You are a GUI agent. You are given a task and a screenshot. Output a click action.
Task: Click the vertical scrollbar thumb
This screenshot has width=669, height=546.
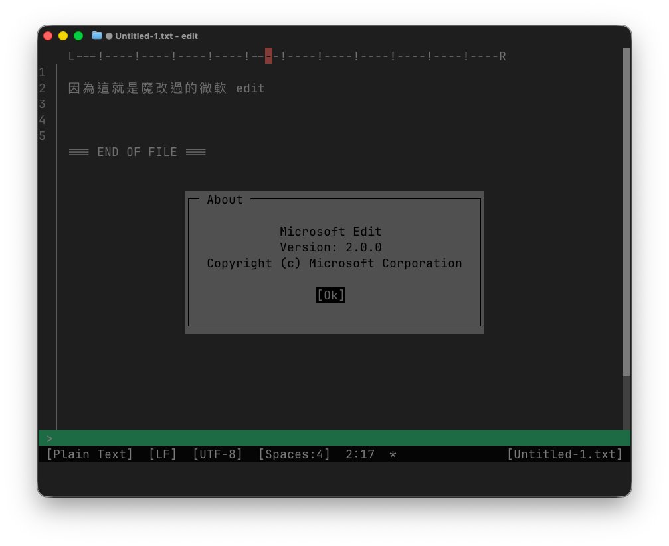point(626,212)
